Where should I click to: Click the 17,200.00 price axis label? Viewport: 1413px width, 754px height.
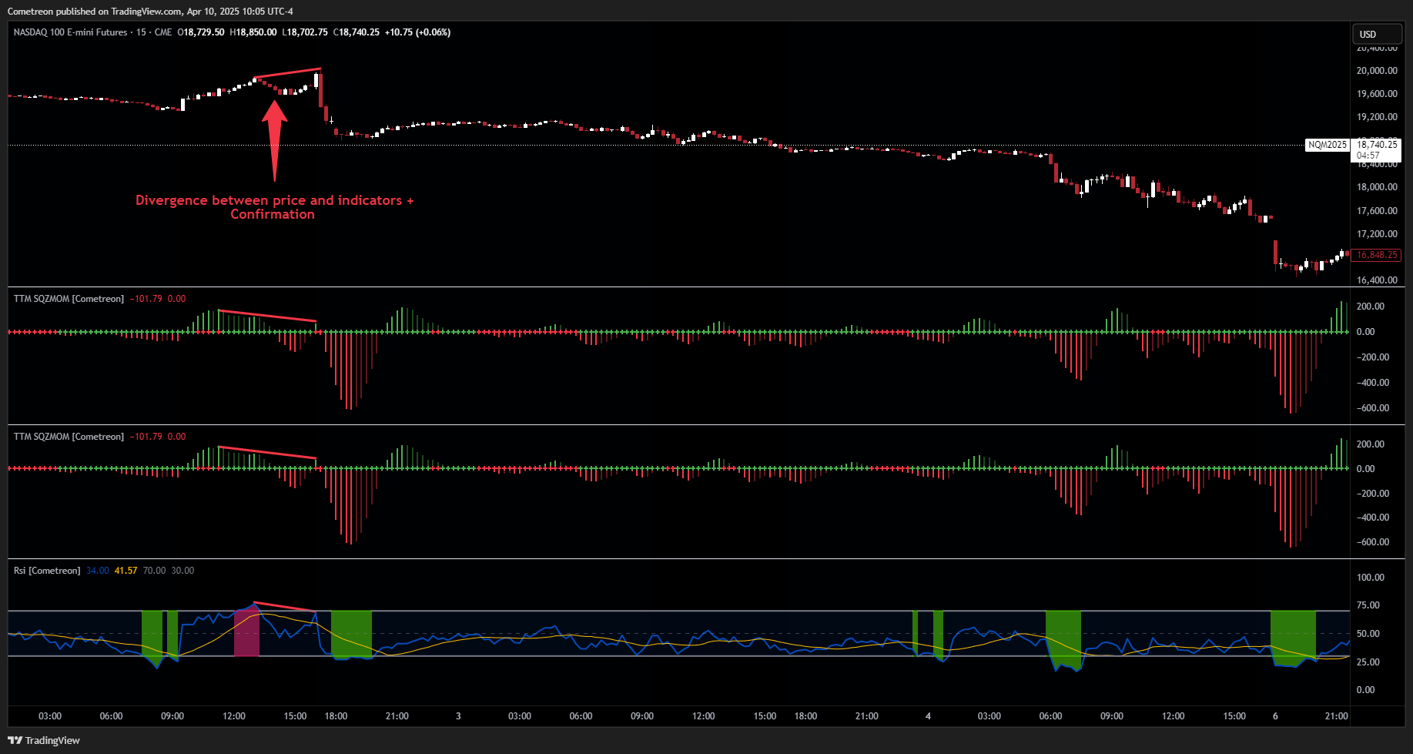coord(1377,234)
